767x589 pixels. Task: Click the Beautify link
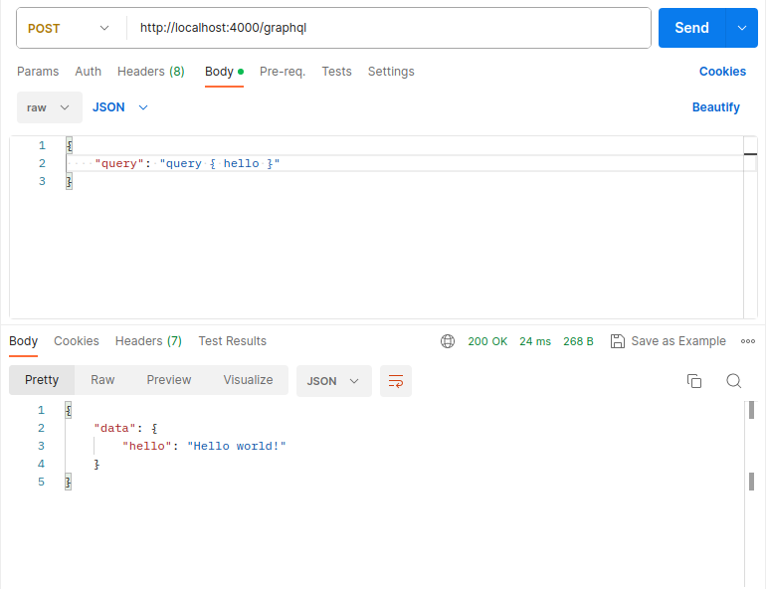click(x=715, y=107)
